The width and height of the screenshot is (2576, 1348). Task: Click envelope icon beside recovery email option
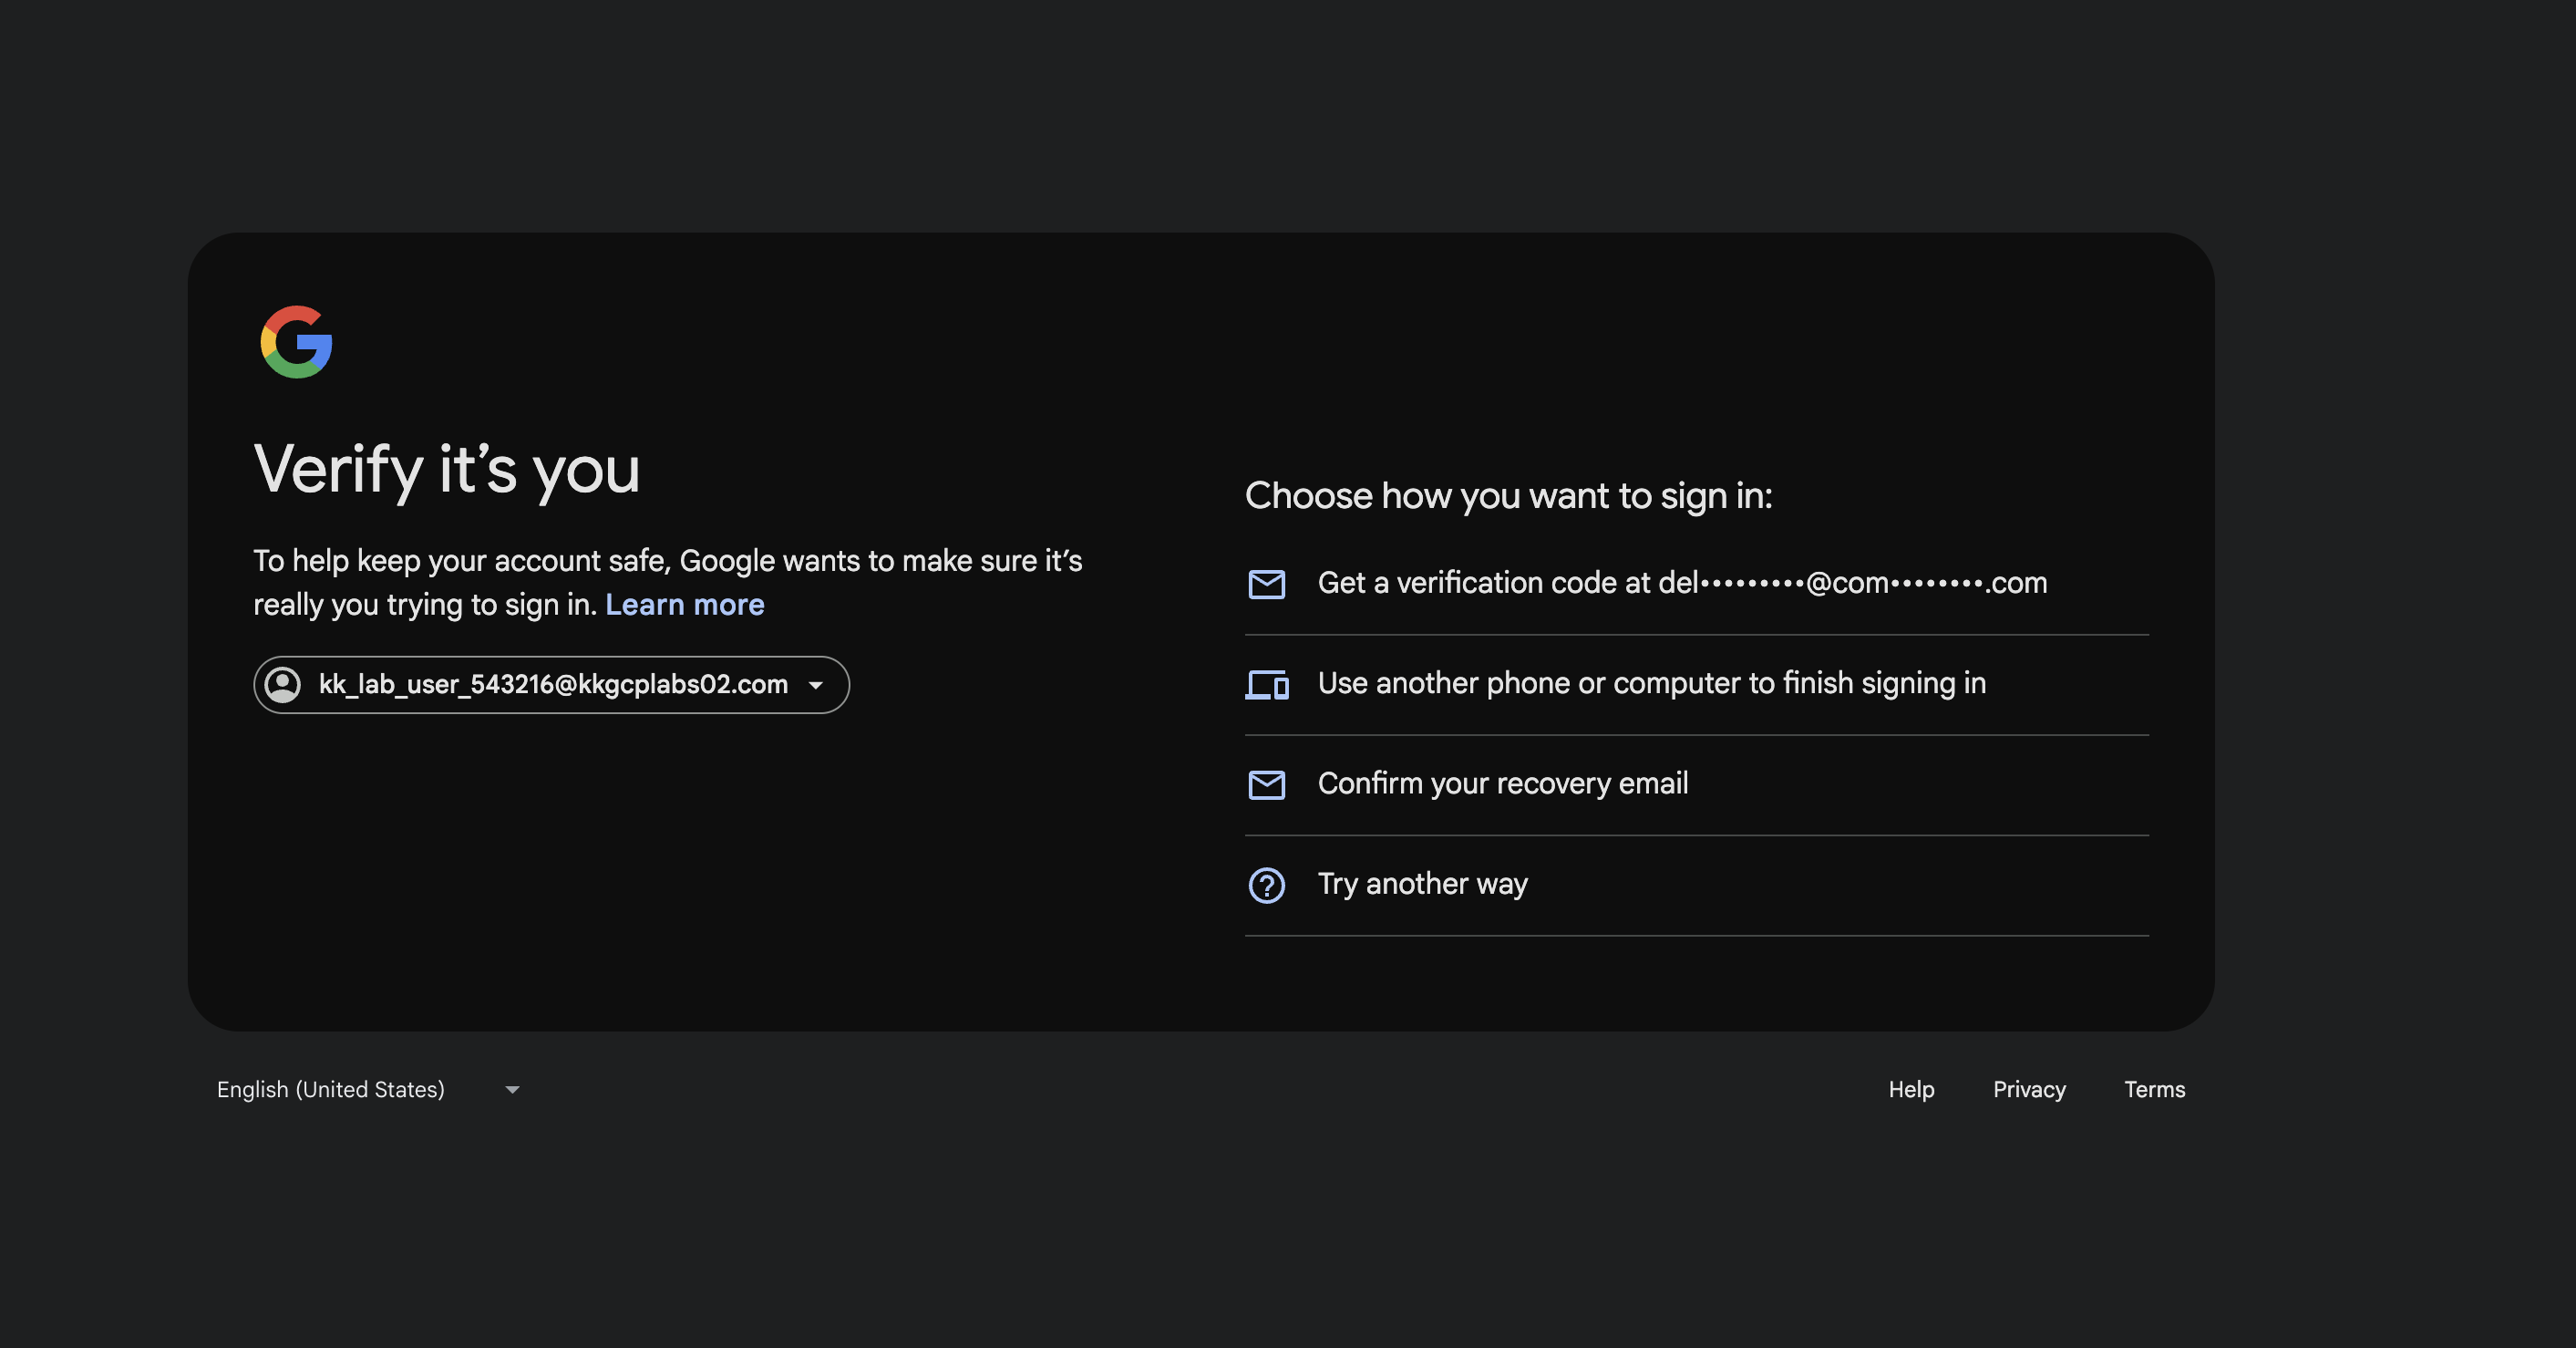(1266, 784)
